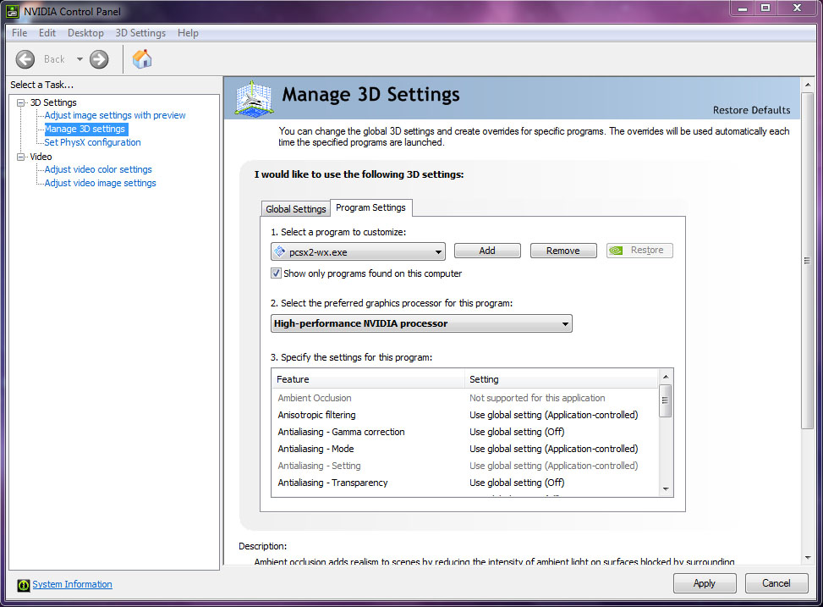Click the Video tree label

point(41,157)
